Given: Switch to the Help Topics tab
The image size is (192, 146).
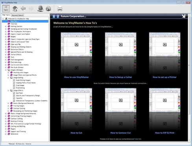Looking at the screenshot, I should [x=6, y=15].
